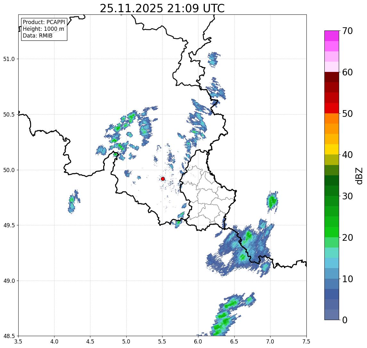Click the colorbar tick label 30
The height and width of the screenshot is (348, 367).
(x=347, y=196)
